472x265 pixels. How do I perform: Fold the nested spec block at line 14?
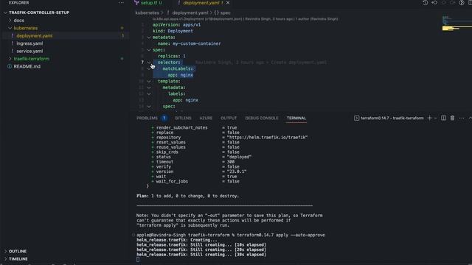click(x=149, y=106)
